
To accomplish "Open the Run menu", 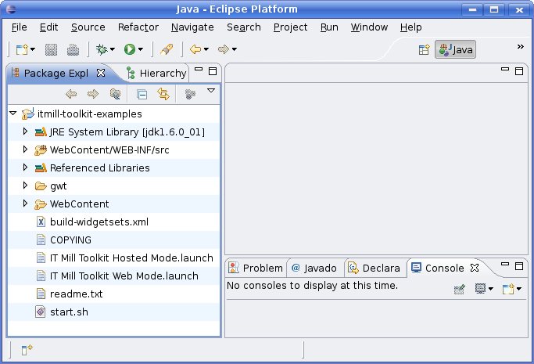I will coord(329,27).
